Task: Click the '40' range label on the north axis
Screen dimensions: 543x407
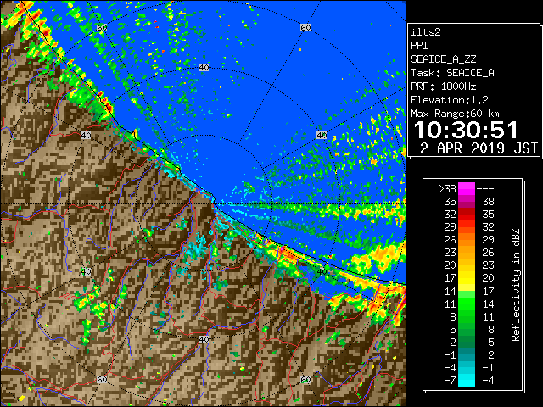Action: pos(204,68)
